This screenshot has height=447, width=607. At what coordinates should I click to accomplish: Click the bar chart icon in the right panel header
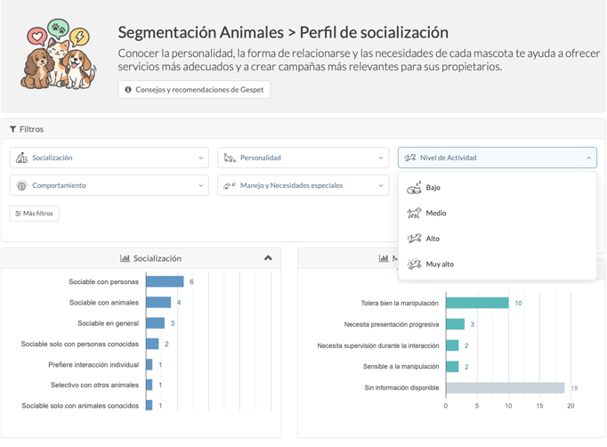[384, 258]
